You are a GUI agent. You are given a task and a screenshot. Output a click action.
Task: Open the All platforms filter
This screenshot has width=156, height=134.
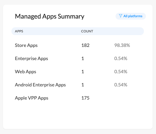pos(131,16)
